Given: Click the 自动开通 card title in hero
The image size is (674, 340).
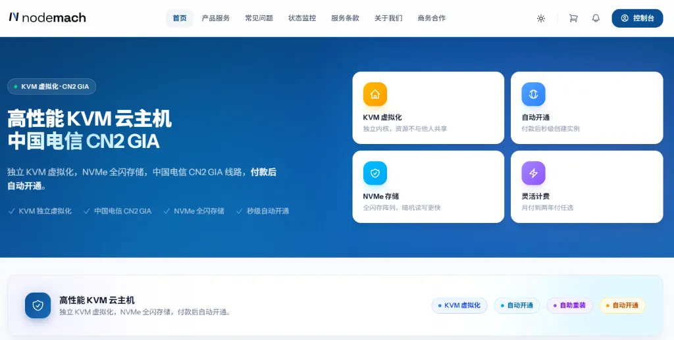Looking at the screenshot, I should pos(536,117).
